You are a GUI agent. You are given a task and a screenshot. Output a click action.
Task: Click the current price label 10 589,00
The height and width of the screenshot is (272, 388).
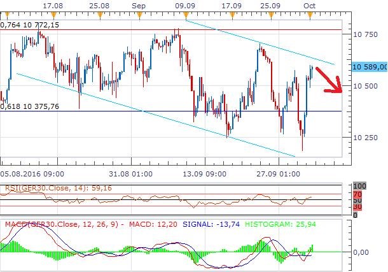point(369,66)
